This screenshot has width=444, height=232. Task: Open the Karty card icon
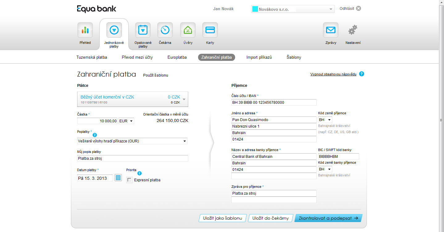[x=210, y=30]
